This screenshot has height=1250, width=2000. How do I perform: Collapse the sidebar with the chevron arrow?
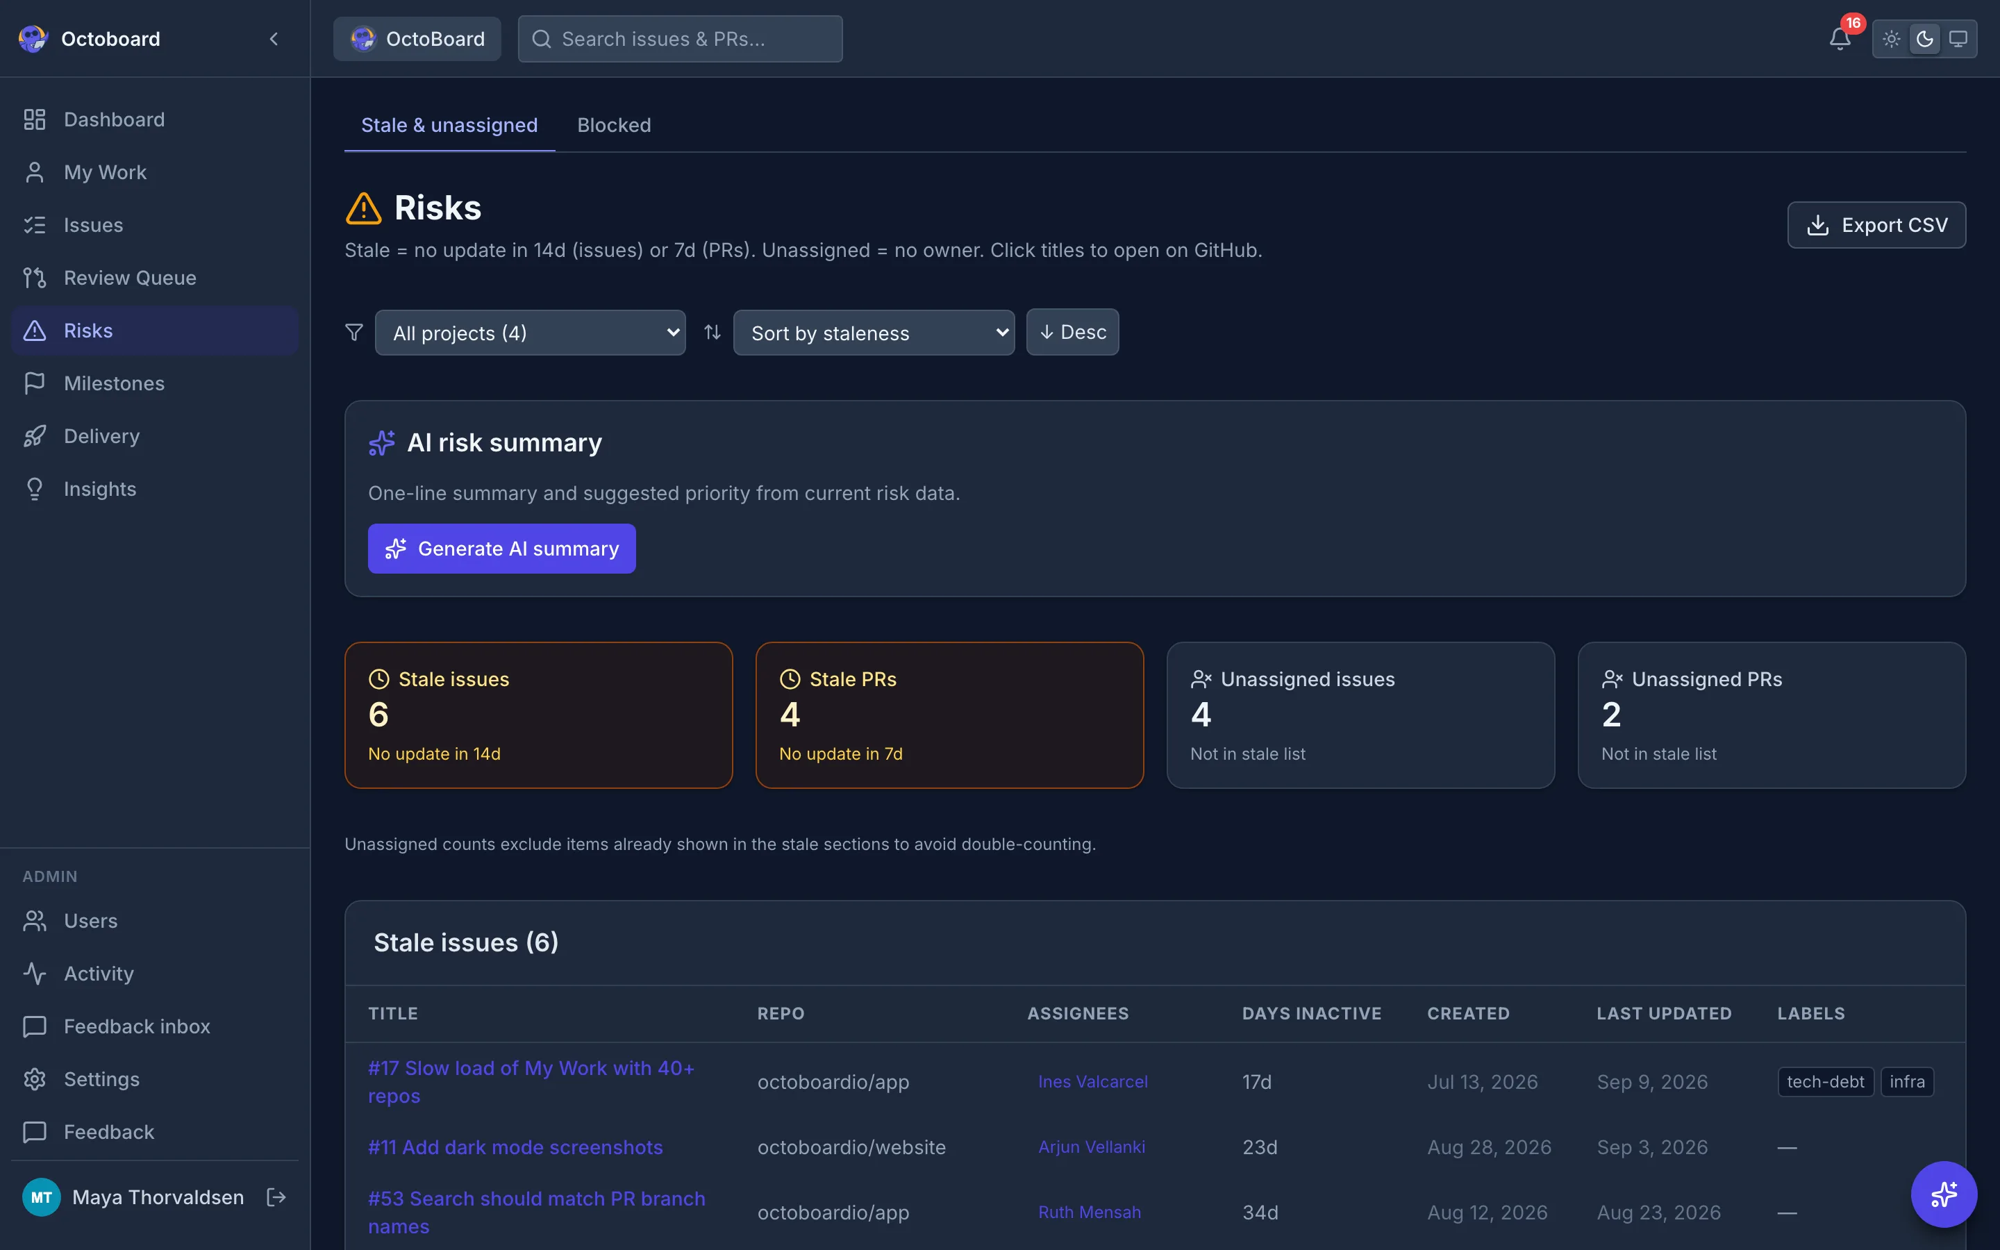274,39
